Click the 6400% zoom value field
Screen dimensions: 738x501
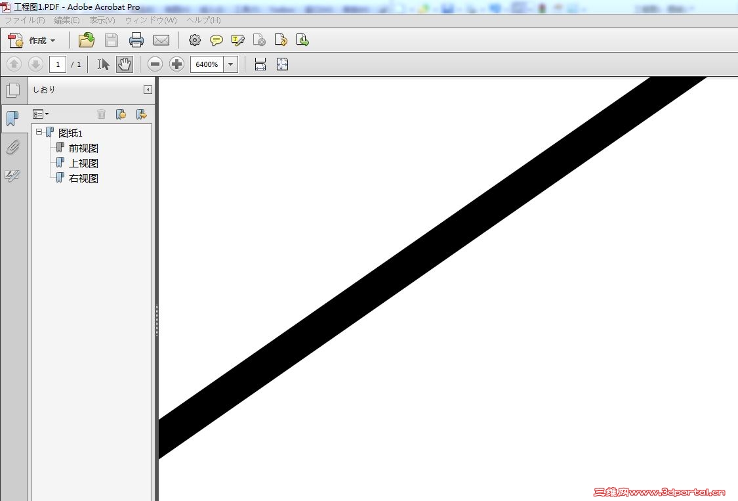(207, 64)
